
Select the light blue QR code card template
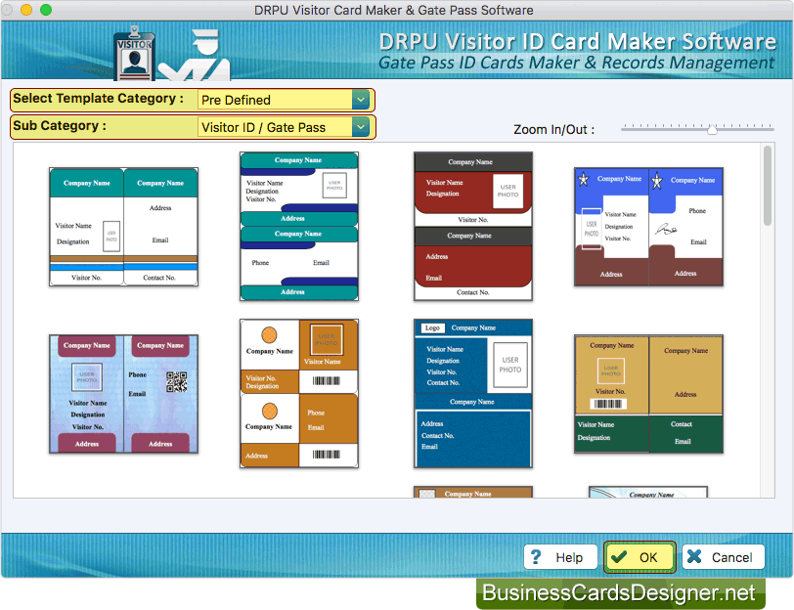(123, 393)
